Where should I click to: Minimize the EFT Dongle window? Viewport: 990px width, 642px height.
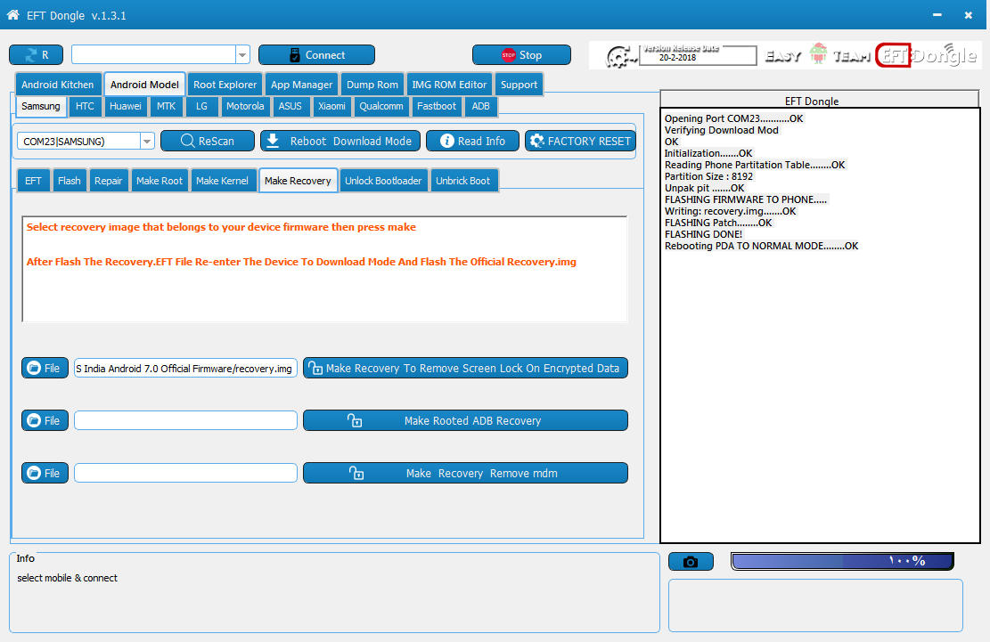tap(937, 14)
